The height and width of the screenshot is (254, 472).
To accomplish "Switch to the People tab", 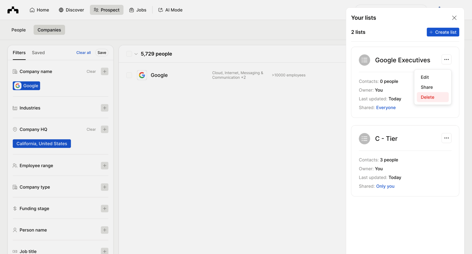I will pyautogui.click(x=19, y=30).
